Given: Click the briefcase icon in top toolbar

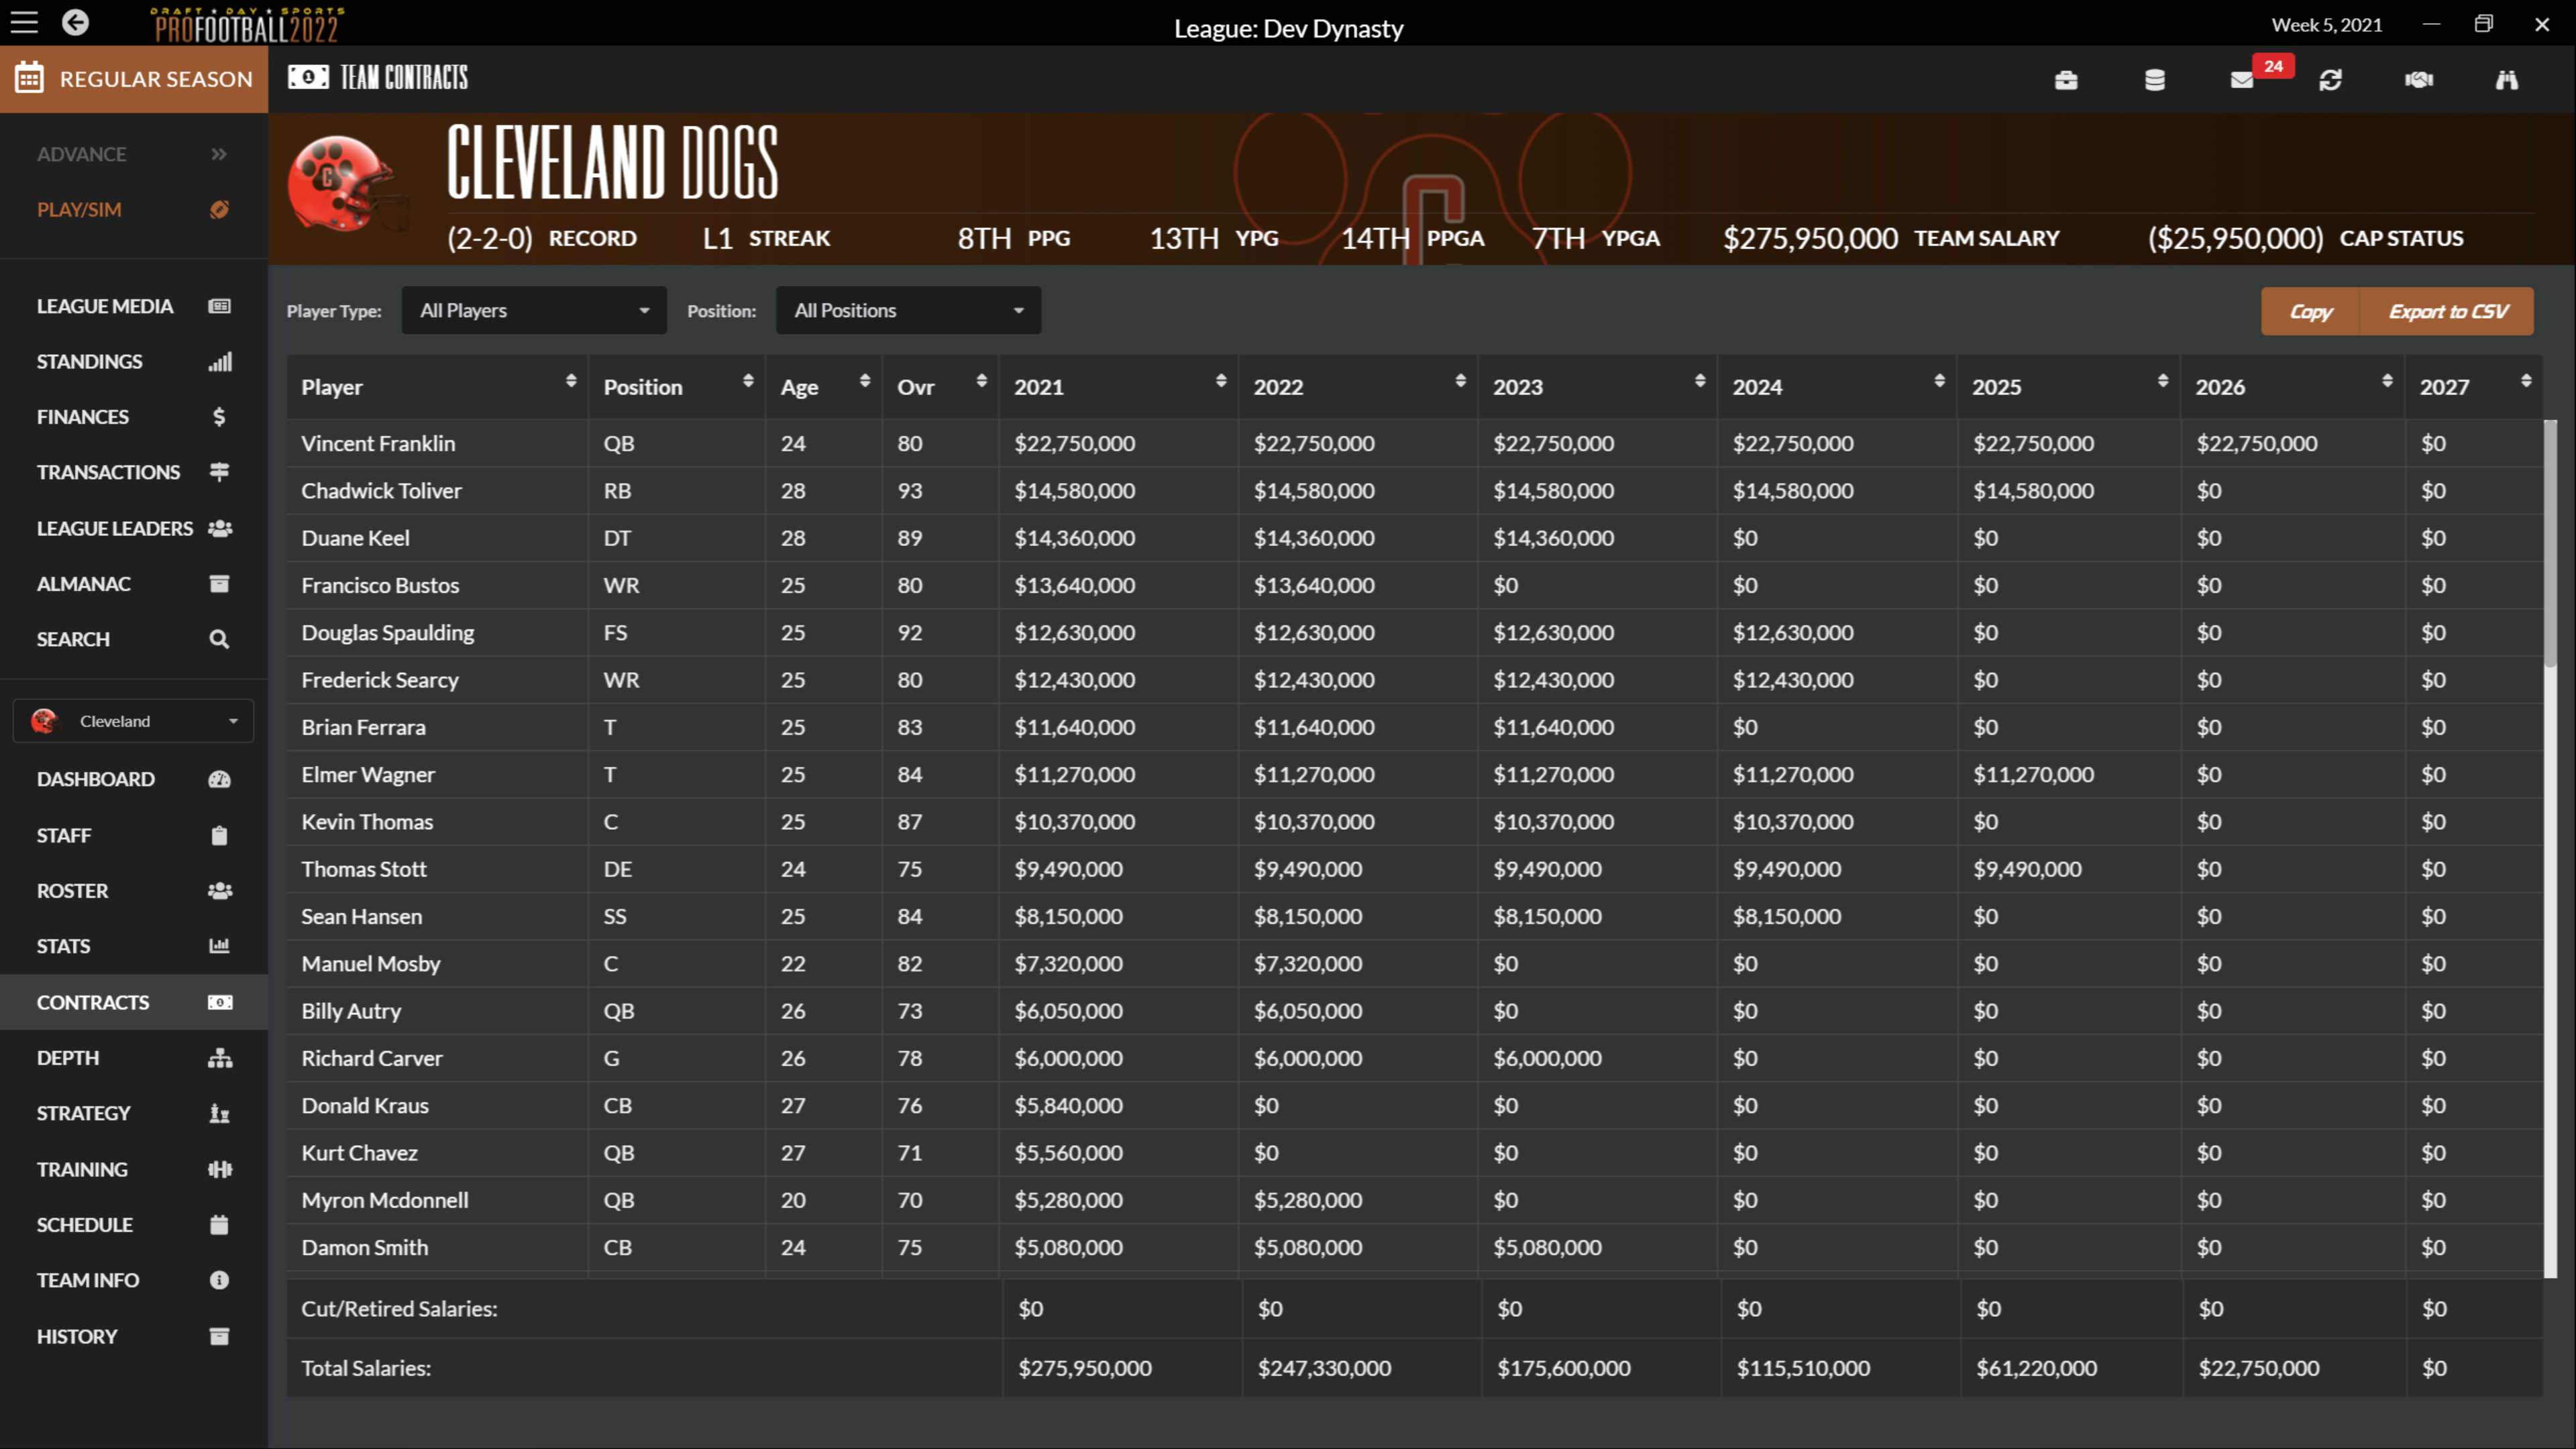Looking at the screenshot, I should 2066,80.
